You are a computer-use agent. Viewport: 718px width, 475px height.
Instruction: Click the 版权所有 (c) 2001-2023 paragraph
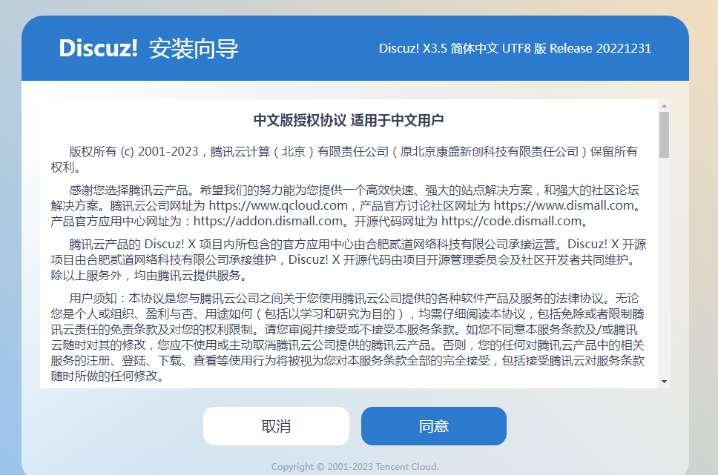(x=344, y=159)
